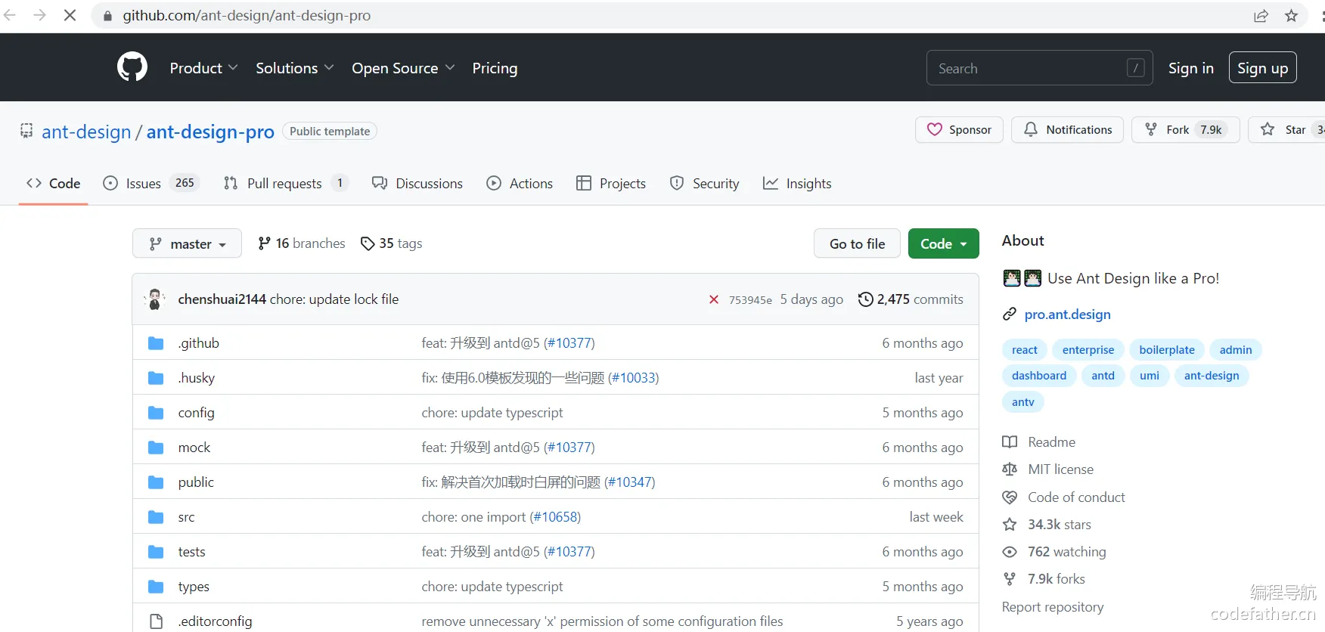Open pull request #10658 link
This screenshot has height=632, width=1325.
click(555, 517)
